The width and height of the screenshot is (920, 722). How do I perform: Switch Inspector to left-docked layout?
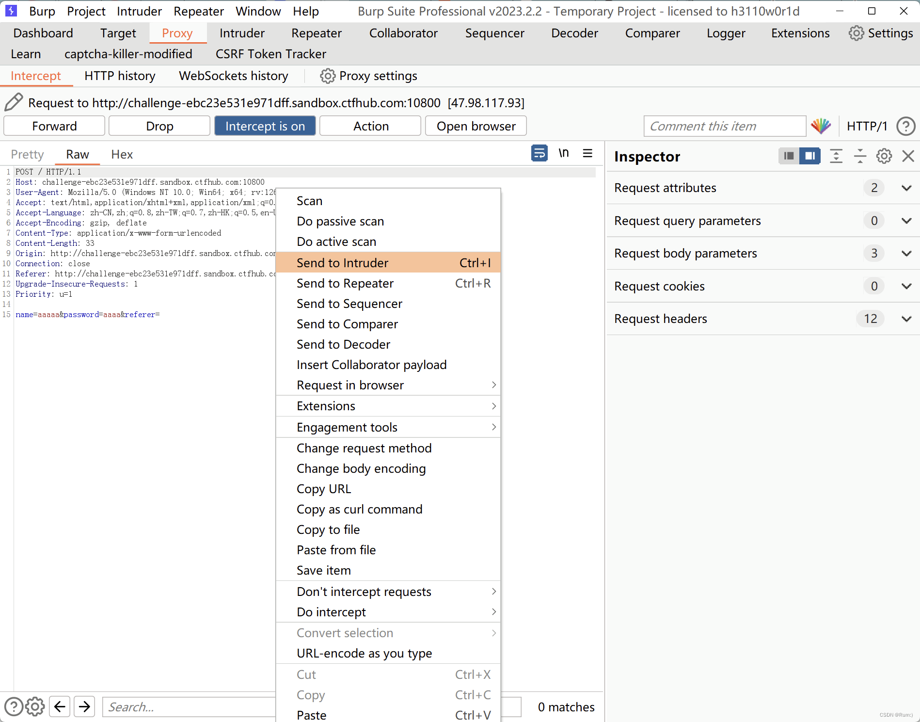click(x=789, y=156)
